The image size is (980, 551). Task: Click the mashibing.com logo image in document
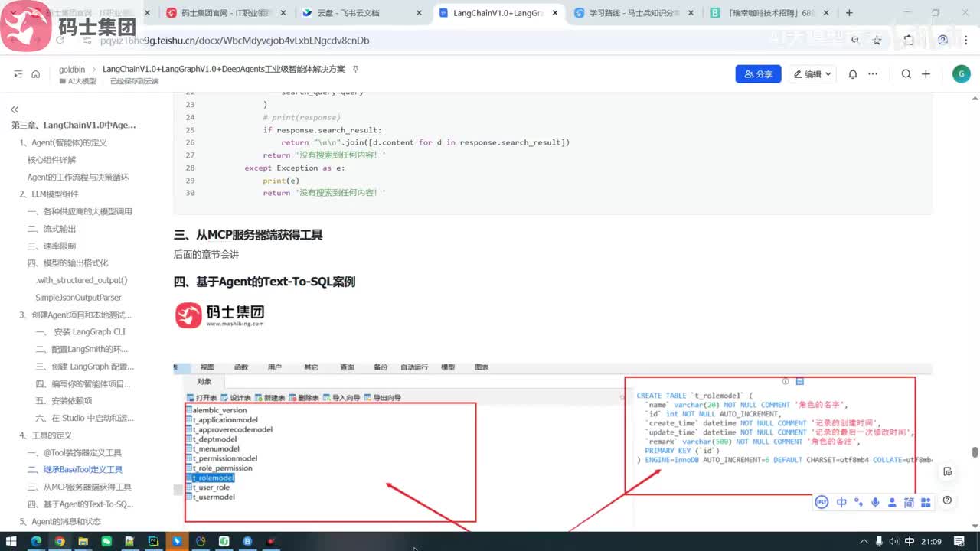(x=220, y=315)
